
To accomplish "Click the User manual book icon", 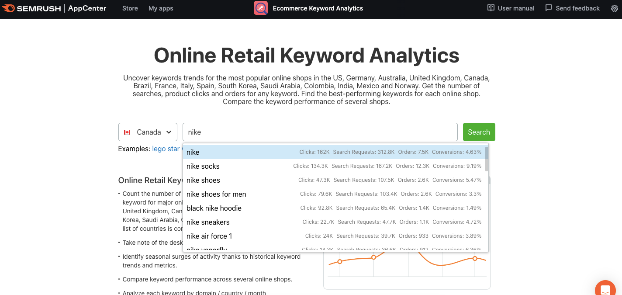I will 491,8.
